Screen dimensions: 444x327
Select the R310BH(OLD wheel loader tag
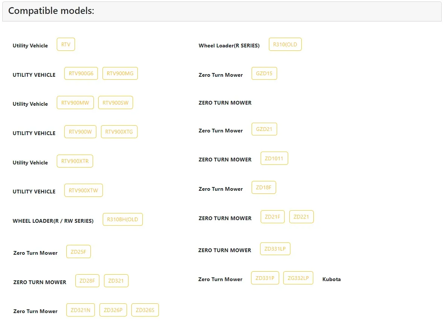[x=123, y=219]
